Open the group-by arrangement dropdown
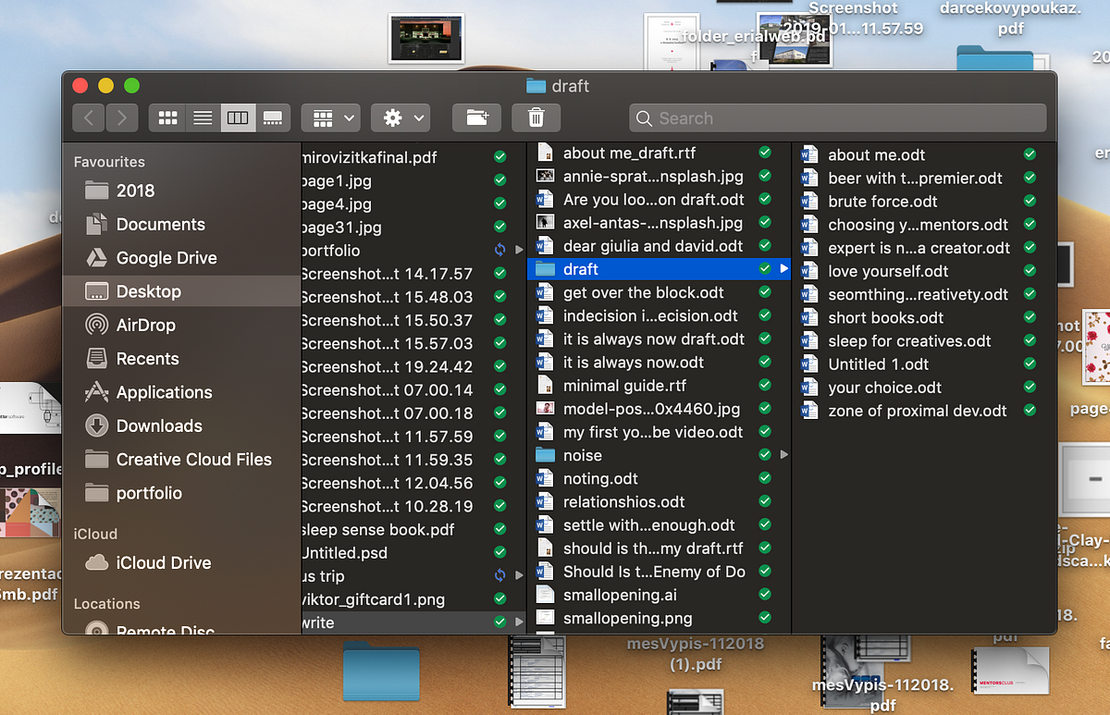This screenshot has height=715, width=1110. pyautogui.click(x=330, y=117)
